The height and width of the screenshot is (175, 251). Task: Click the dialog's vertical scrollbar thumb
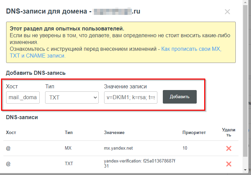tap(245, 81)
